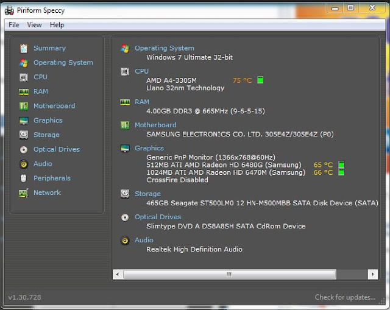The height and width of the screenshot is (310, 390).
Task: Click the CrossFire Disabled text
Action: [177, 180]
